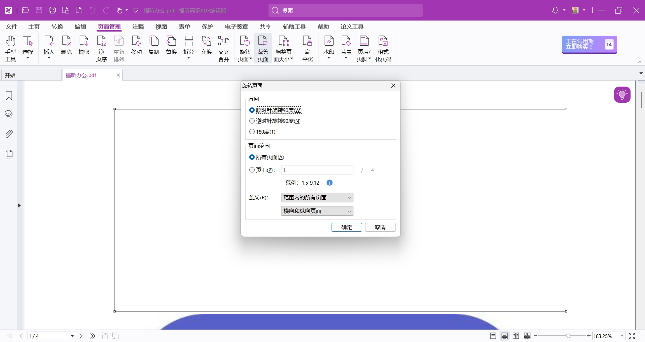
Task: Click the page range input field
Action: (x=317, y=170)
